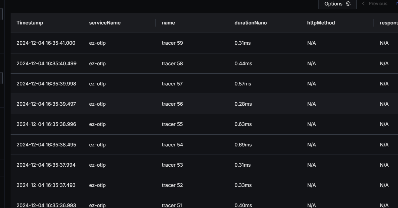Click the 0.28ms duration value
The height and width of the screenshot is (208, 398).
[x=243, y=104]
